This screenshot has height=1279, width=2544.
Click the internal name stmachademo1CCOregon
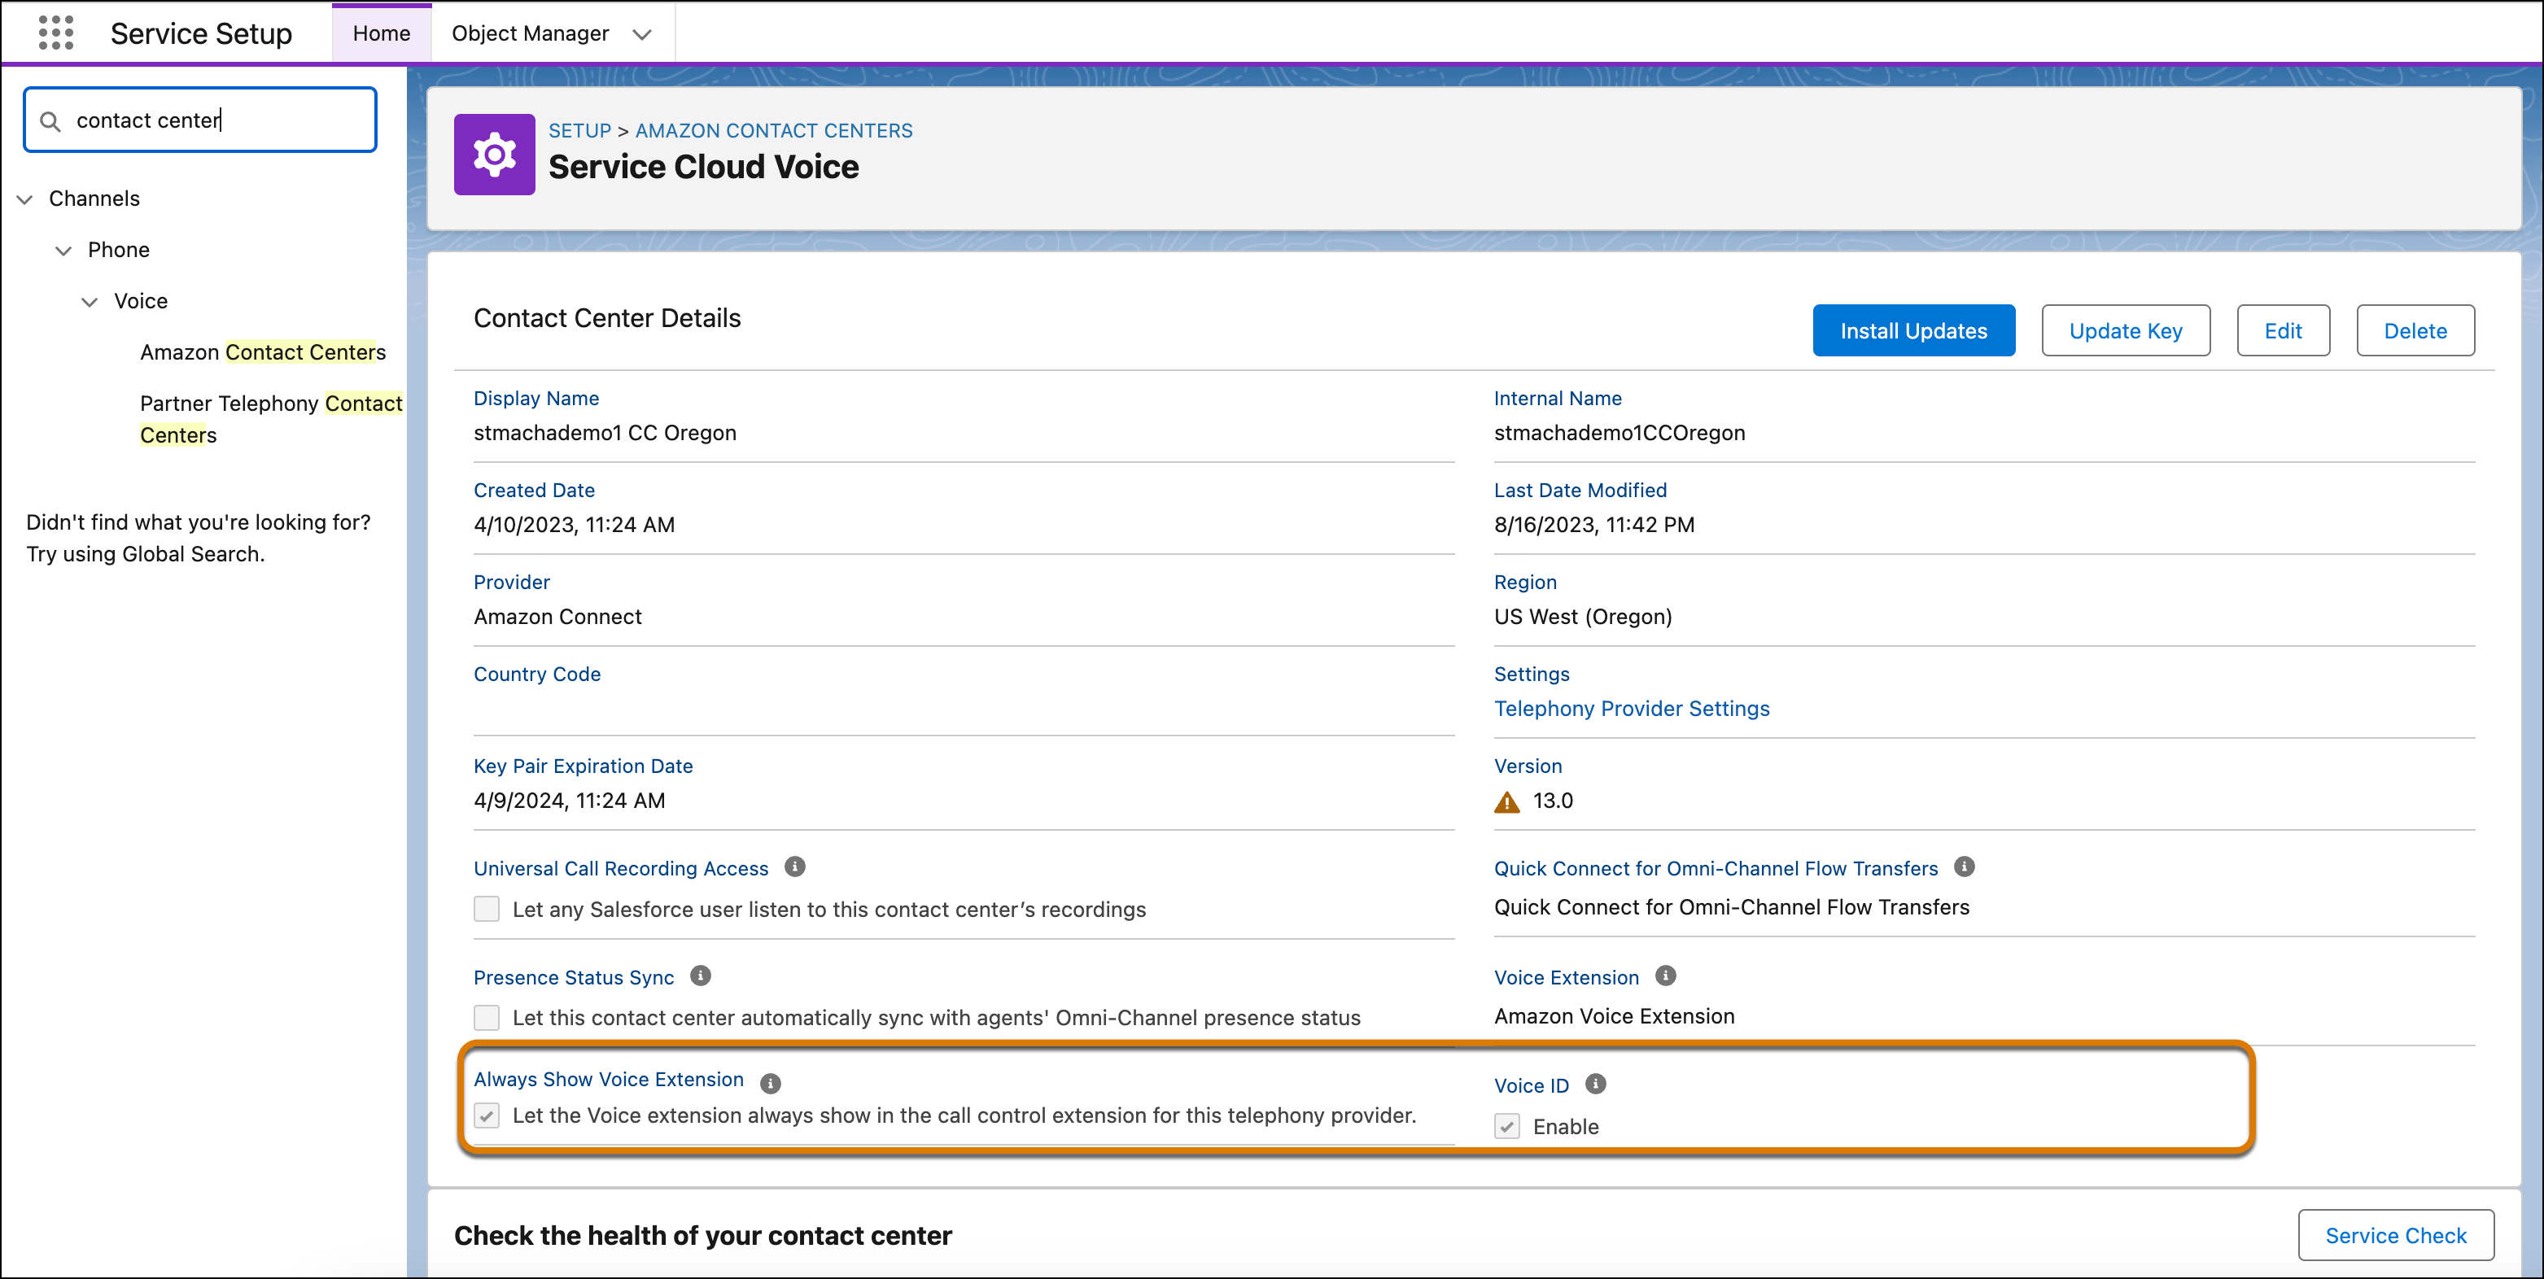[x=1620, y=433]
